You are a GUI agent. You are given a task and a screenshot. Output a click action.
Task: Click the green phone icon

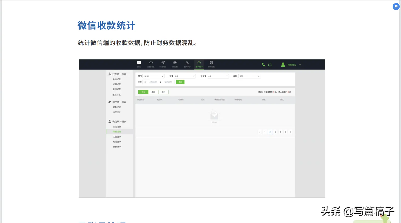[x=264, y=64]
